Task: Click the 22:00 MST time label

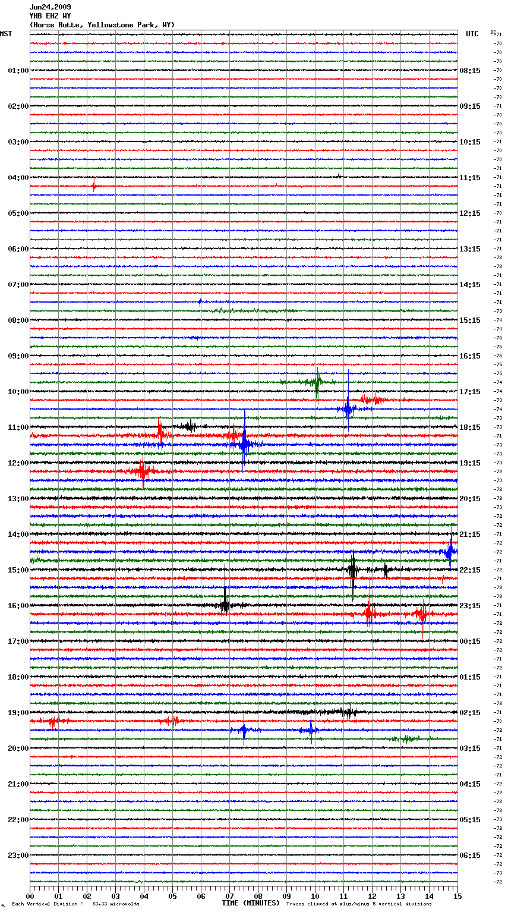Action: click(18, 820)
